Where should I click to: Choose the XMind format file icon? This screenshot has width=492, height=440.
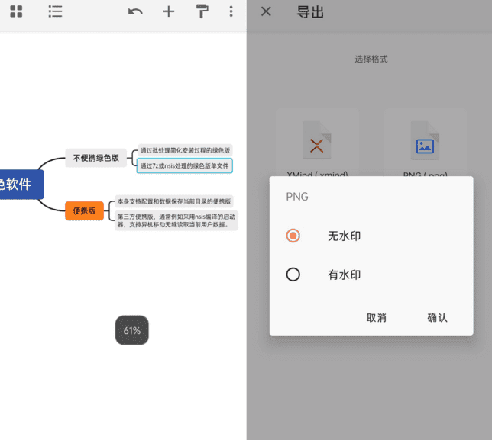(317, 140)
